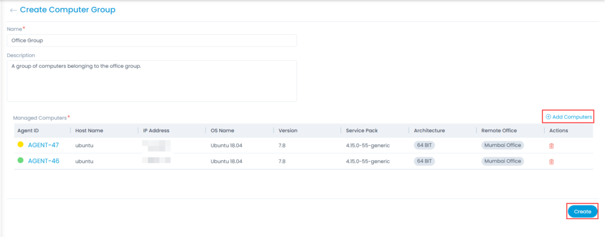Click the Version column header
This screenshot has width=605, height=237.
click(x=288, y=130)
